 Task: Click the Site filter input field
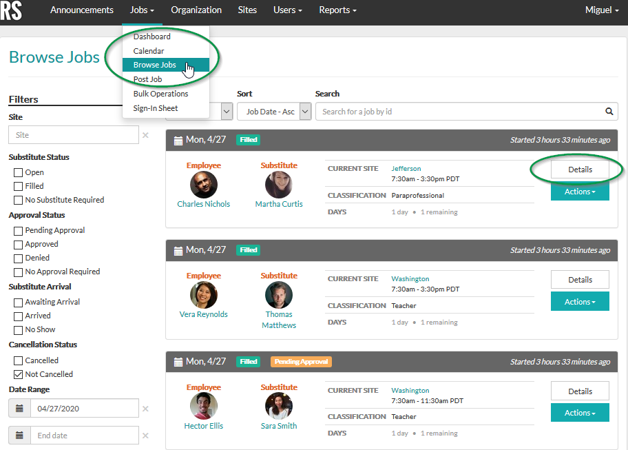(x=74, y=135)
